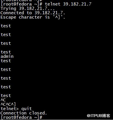The image size is (113, 120).
Task: Click the test line directly above admin
Action: tap(6, 52)
